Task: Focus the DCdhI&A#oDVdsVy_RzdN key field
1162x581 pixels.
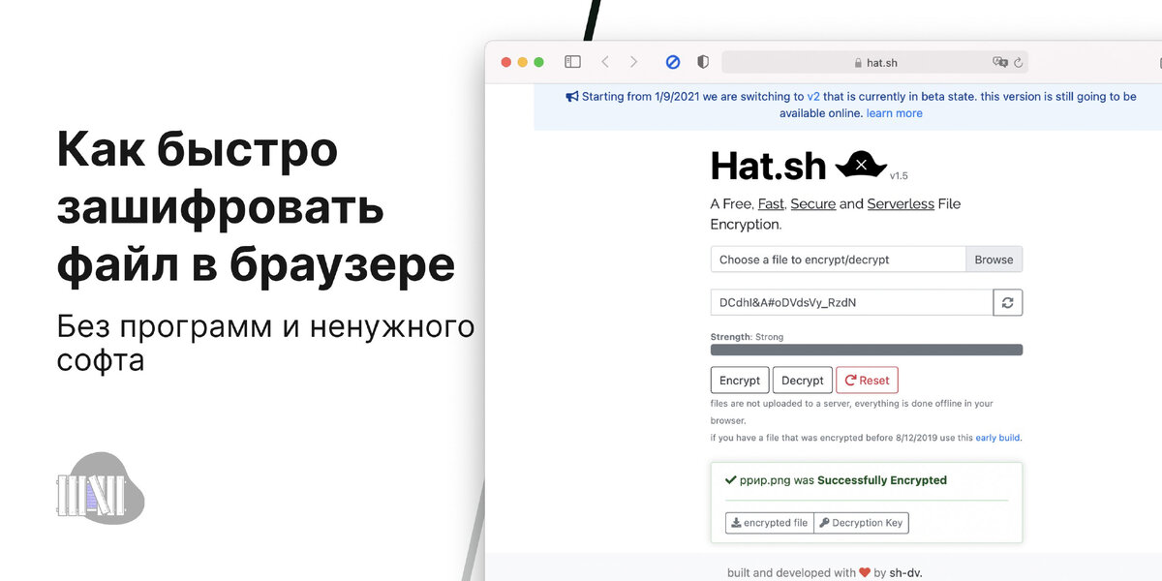Action: pos(852,302)
